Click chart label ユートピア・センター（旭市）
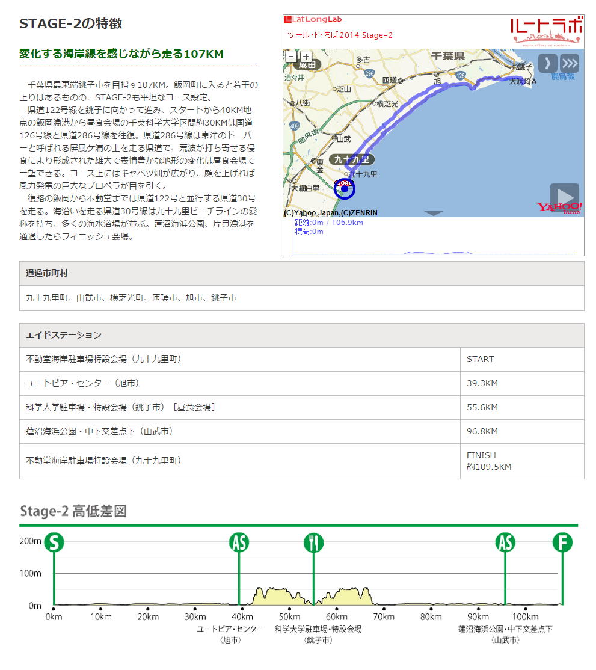596x670 pixels. 230,635
